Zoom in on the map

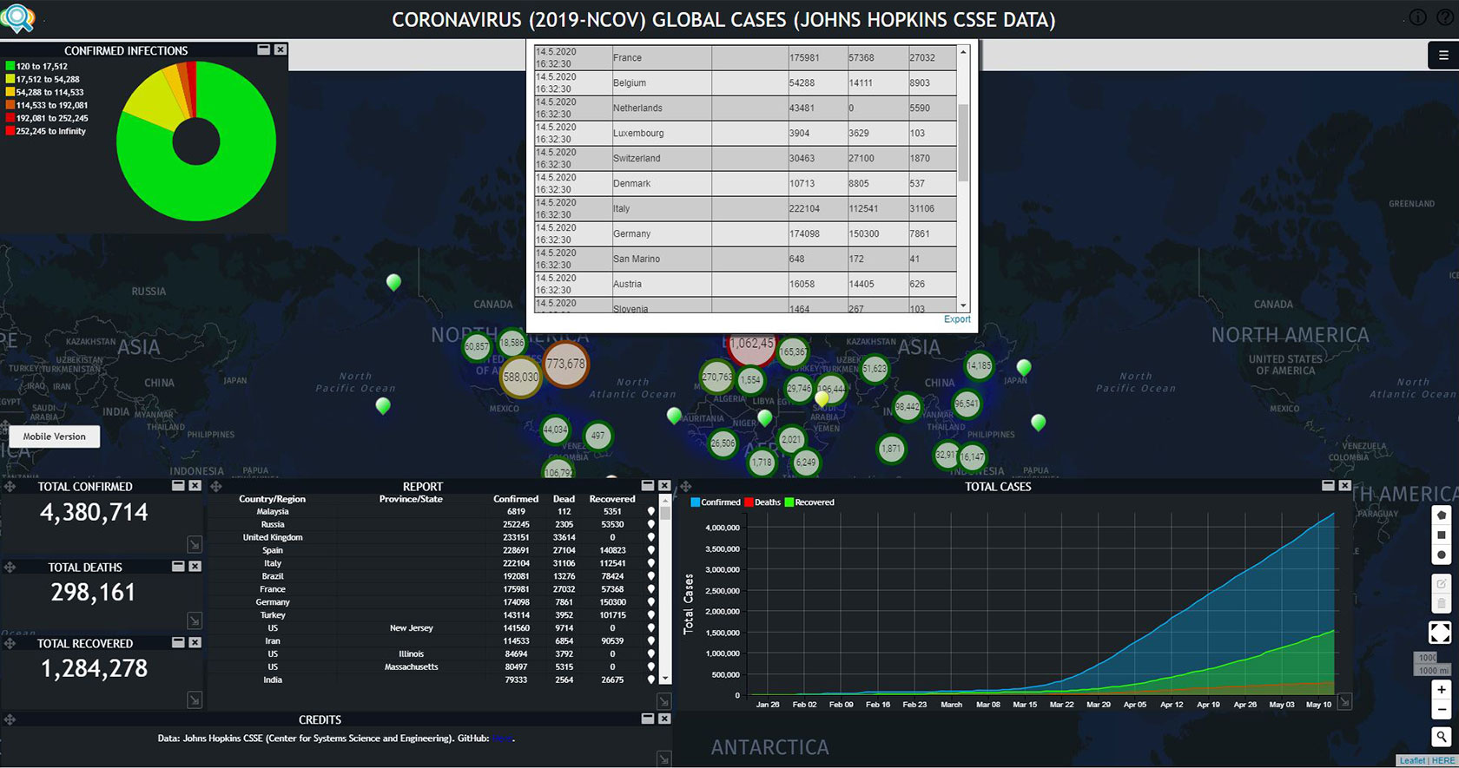(x=1442, y=690)
